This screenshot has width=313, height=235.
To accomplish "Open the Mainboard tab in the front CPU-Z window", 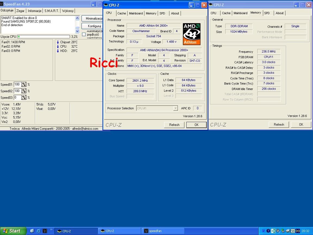I will 136,13.
